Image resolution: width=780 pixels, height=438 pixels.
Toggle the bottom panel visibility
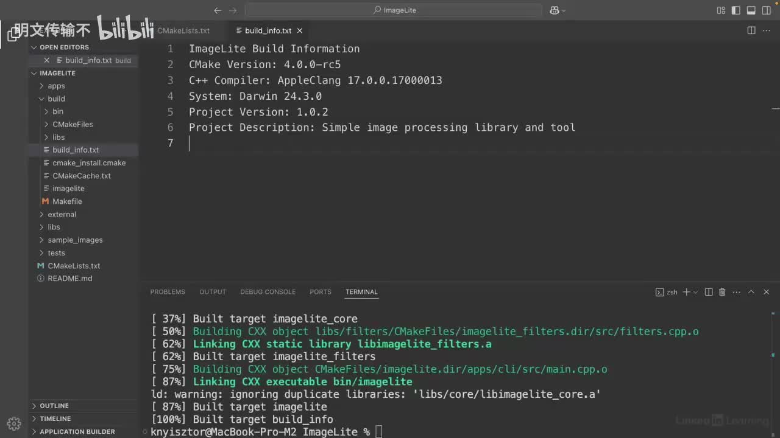(751, 10)
